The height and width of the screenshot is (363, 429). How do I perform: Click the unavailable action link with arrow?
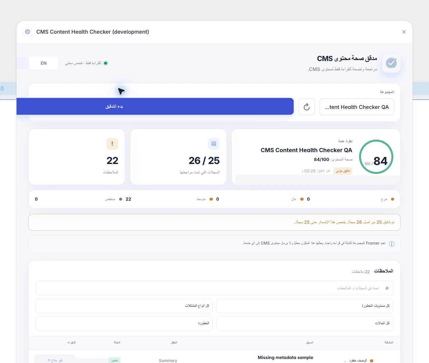point(55,360)
